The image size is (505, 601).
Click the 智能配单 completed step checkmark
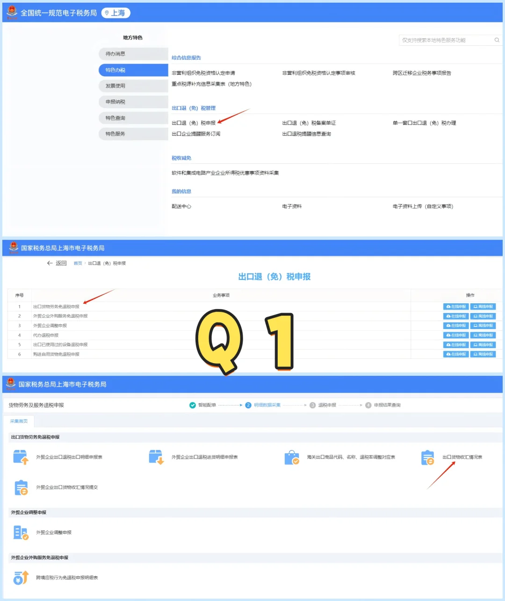tap(193, 405)
